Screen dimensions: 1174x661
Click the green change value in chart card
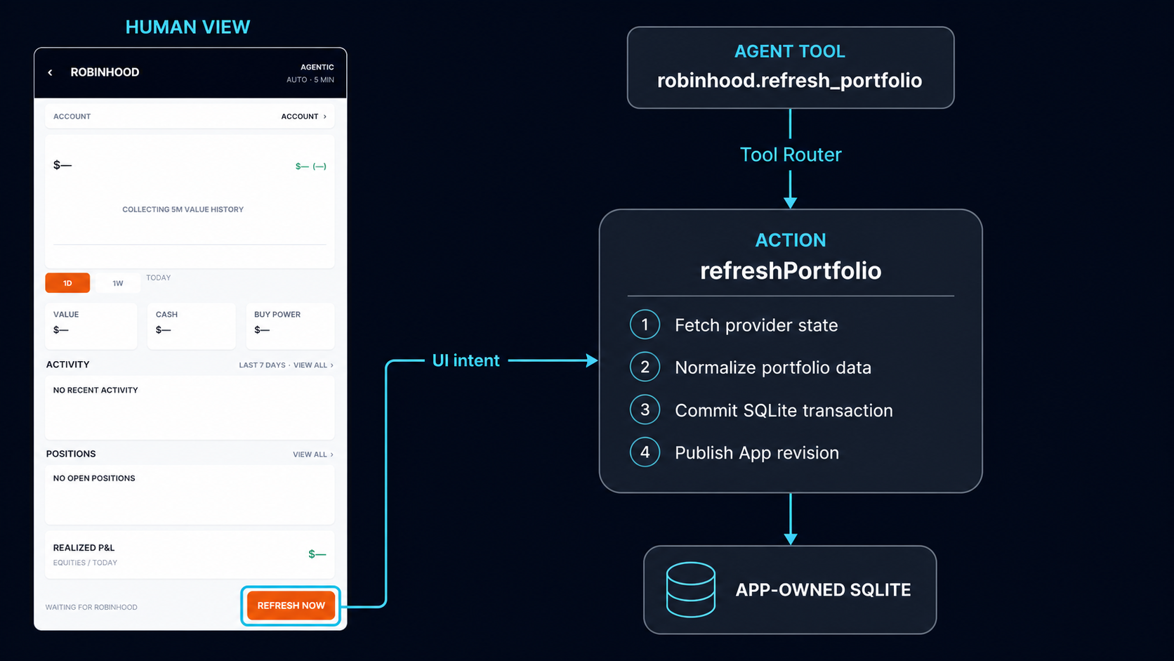point(310,166)
